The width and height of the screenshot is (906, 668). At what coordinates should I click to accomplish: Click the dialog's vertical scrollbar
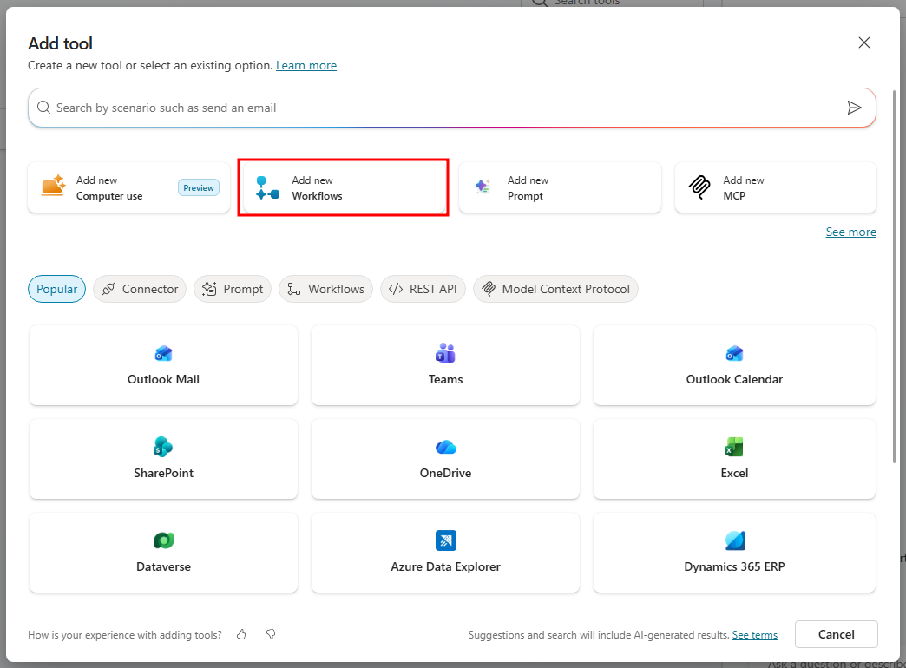coord(895,276)
